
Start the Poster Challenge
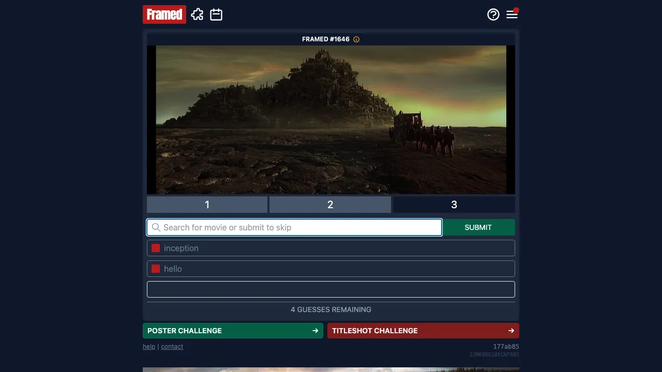coord(233,331)
